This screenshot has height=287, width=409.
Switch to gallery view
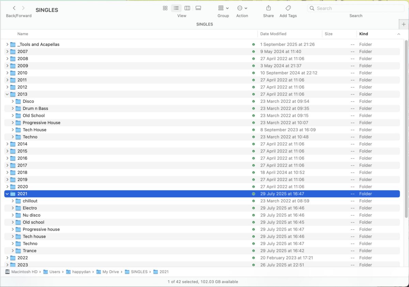click(x=198, y=8)
